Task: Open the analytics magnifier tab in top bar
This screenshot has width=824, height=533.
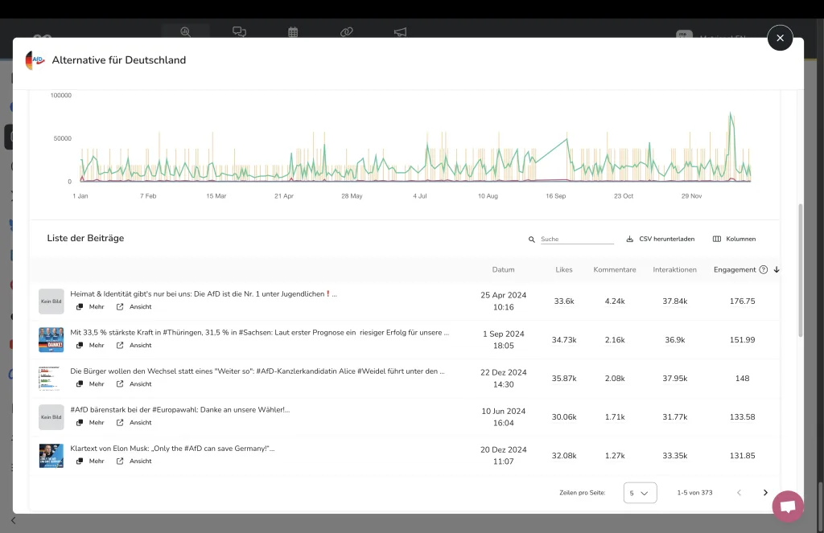Action: tap(185, 31)
